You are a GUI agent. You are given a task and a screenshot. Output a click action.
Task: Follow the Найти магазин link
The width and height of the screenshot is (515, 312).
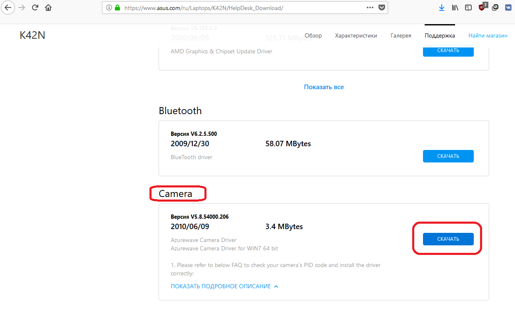[488, 35]
